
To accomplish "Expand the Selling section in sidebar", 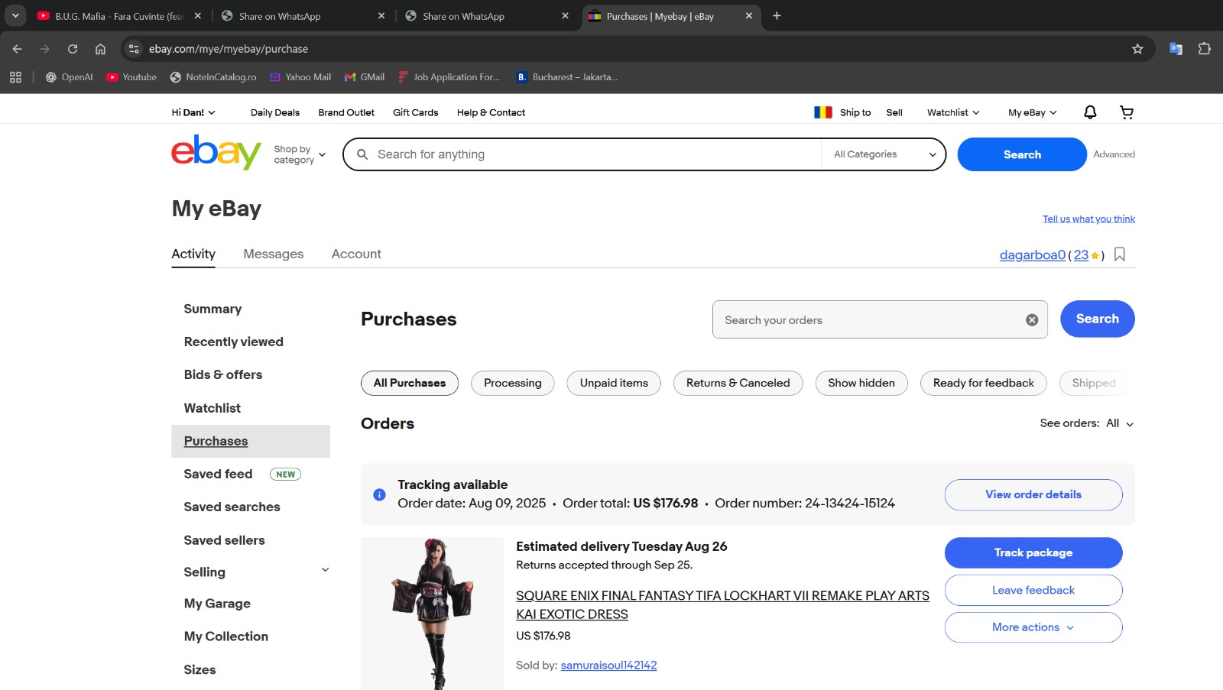I will click(x=325, y=570).
